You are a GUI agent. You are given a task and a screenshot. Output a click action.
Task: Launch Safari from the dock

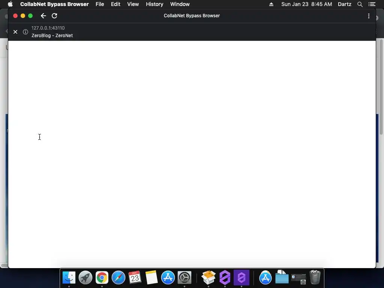click(x=118, y=277)
